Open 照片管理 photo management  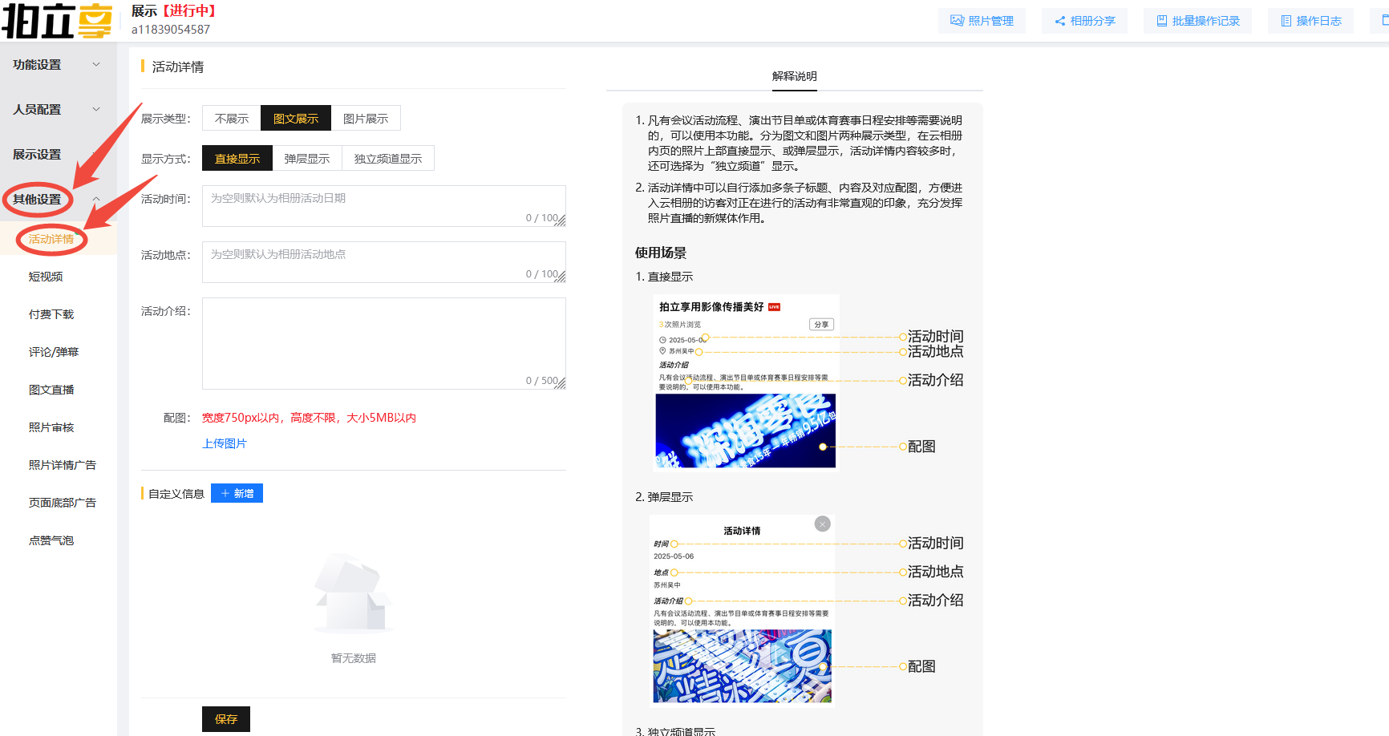[x=982, y=21]
